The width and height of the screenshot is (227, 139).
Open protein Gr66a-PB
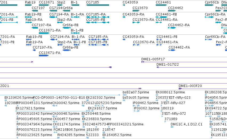point(70,47)
